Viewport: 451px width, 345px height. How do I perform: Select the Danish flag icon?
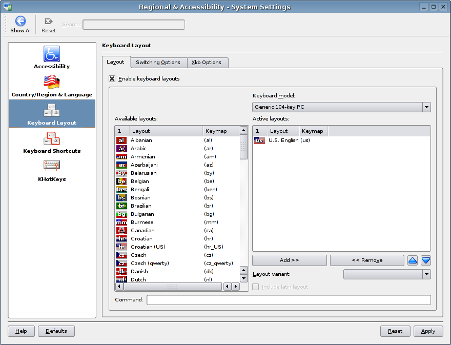tap(121, 271)
